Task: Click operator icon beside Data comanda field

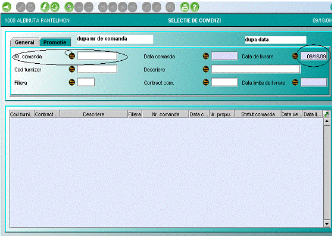Action: (206, 56)
